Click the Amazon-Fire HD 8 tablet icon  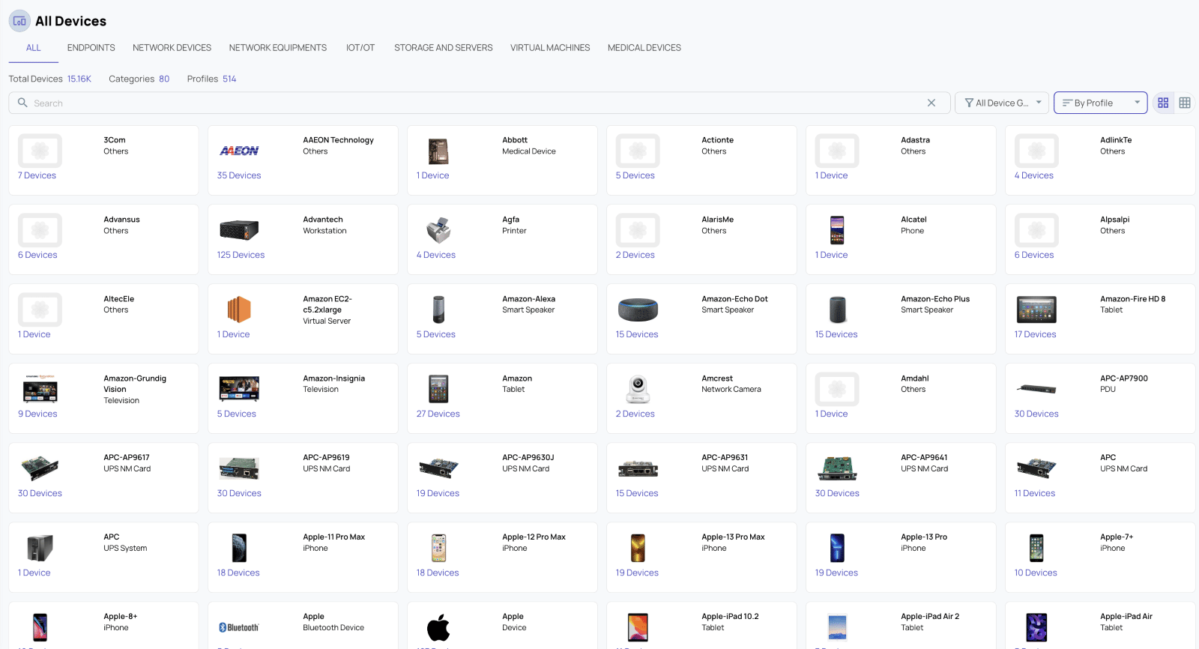pyautogui.click(x=1036, y=310)
